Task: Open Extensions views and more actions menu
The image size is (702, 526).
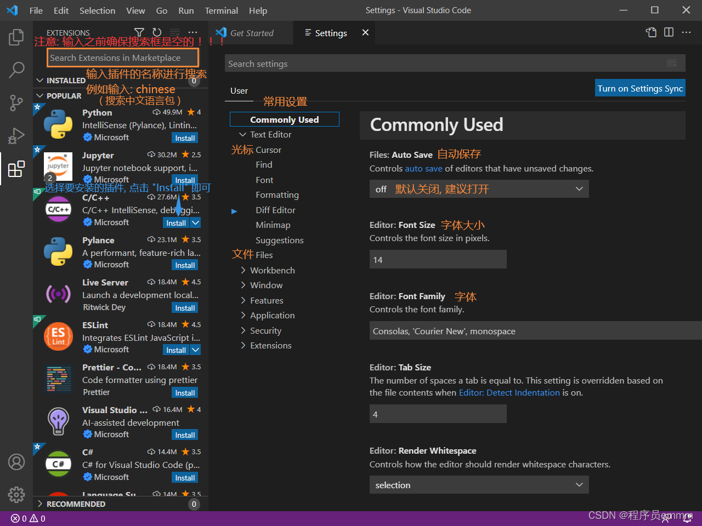Action: pyautogui.click(x=193, y=32)
